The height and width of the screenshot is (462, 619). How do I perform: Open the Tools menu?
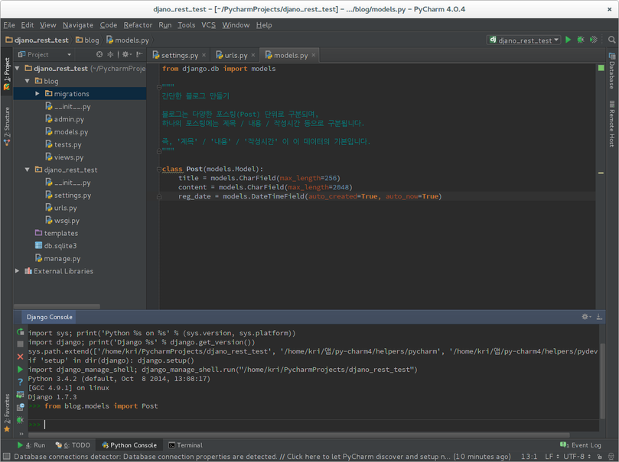187,24
